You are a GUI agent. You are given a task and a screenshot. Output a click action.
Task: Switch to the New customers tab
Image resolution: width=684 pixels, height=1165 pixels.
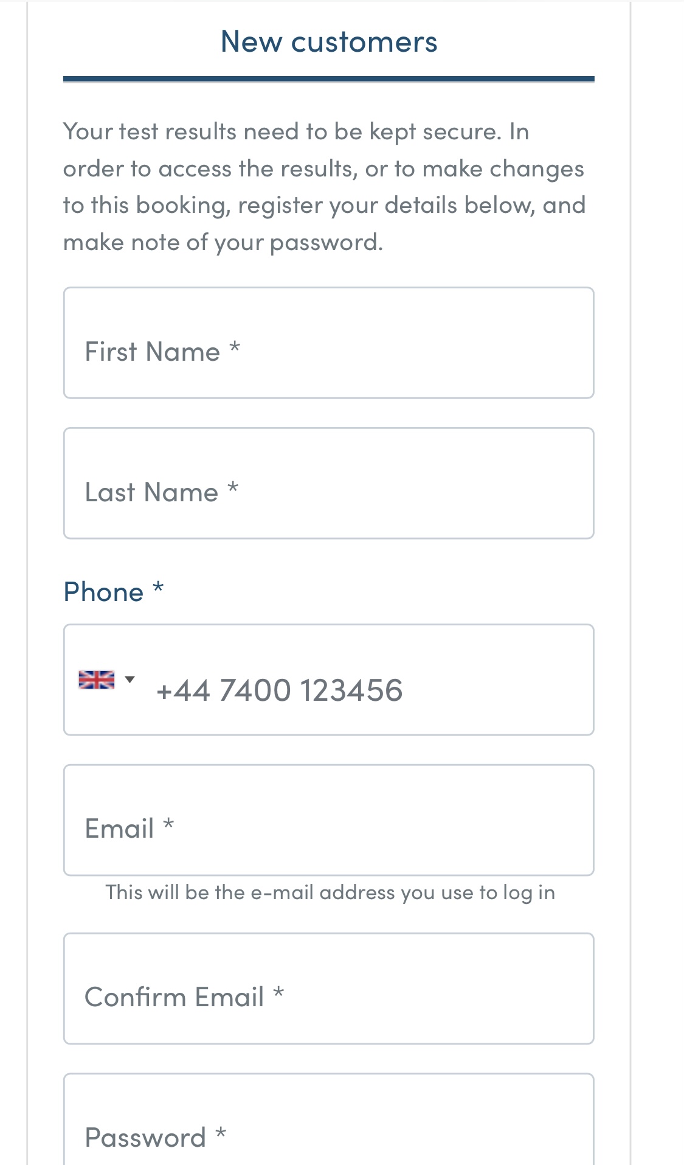(x=329, y=41)
